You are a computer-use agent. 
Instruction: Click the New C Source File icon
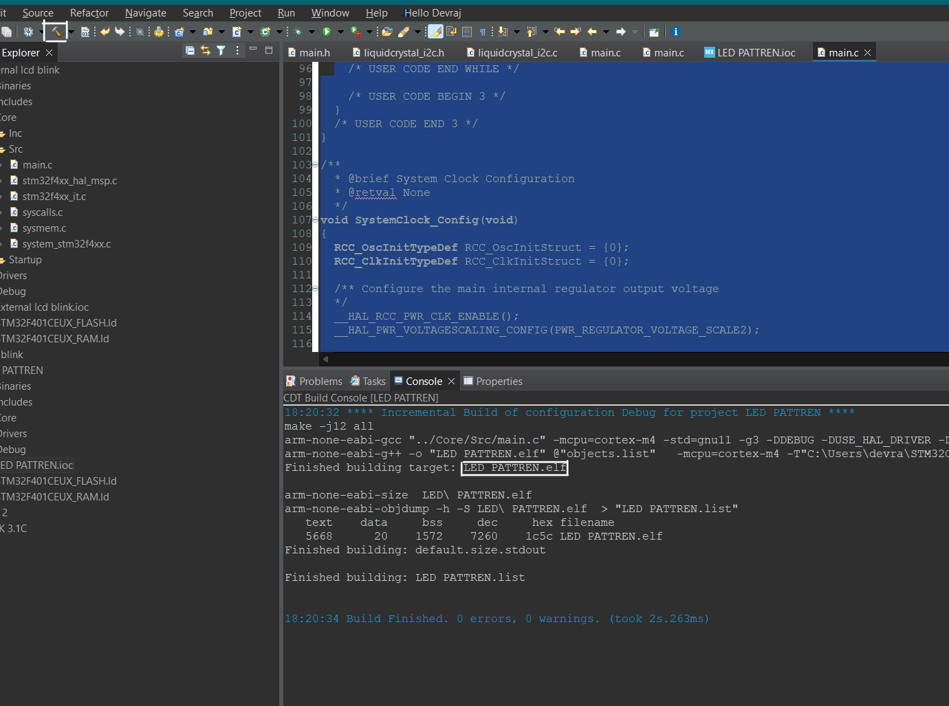237,32
